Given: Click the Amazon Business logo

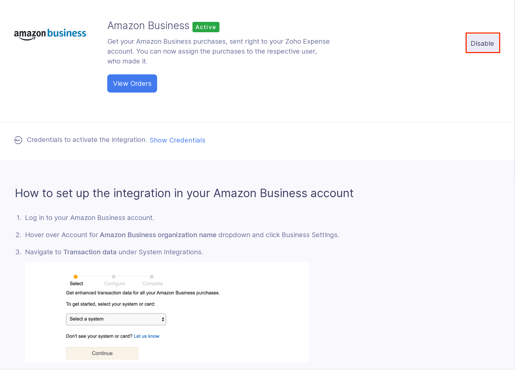Looking at the screenshot, I should pyautogui.click(x=50, y=34).
